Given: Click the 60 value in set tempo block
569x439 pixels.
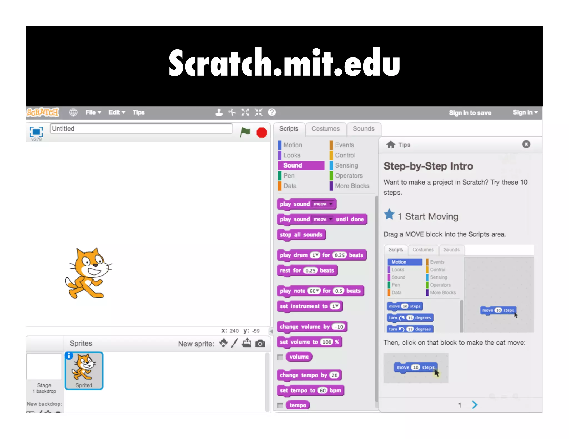Looking at the screenshot, I should (322, 391).
